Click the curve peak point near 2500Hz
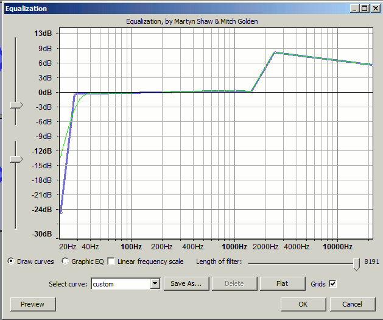 point(275,52)
